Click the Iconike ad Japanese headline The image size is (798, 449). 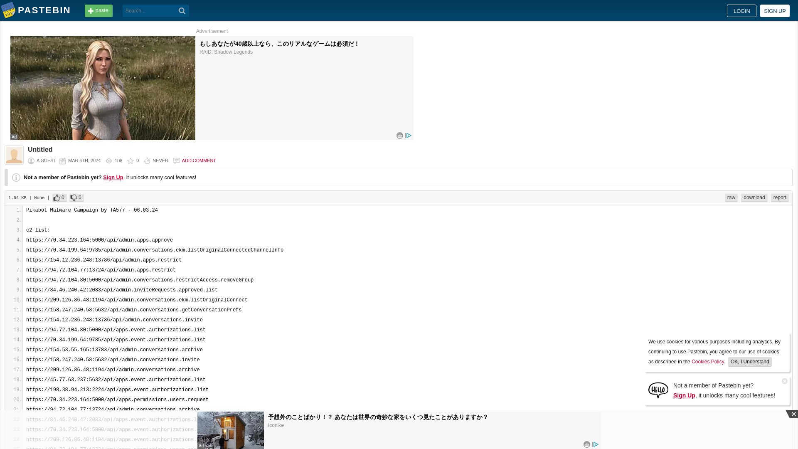[378, 417]
